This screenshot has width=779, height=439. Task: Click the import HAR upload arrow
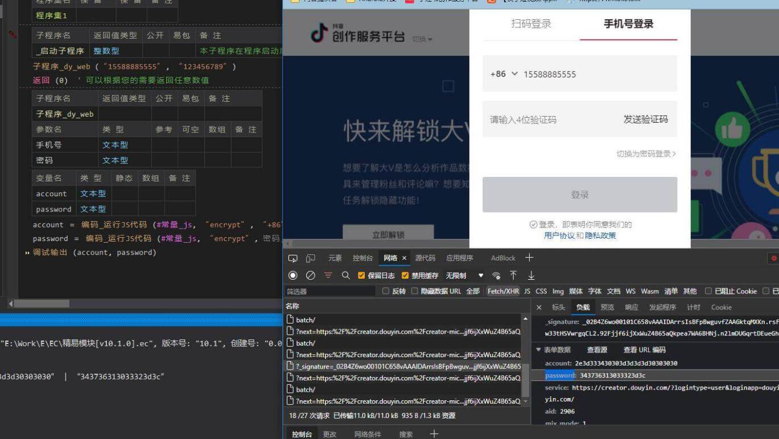point(513,275)
